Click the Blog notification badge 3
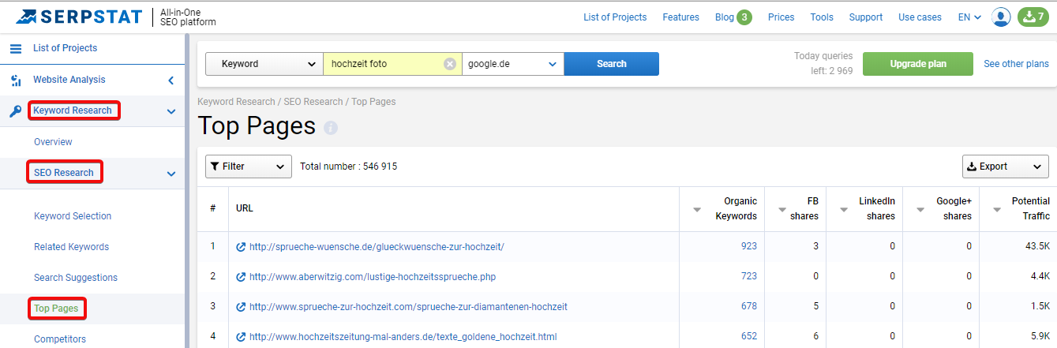Viewport: 1057px width, 348px height. coord(744,17)
